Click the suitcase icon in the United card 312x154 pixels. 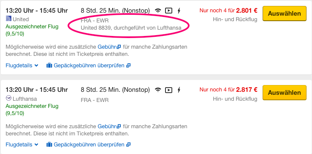tap(49, 65)
